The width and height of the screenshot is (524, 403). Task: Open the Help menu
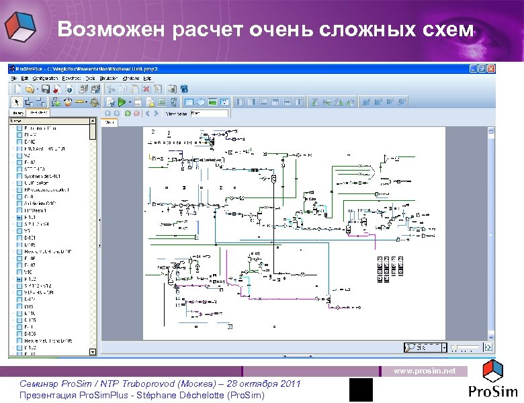click(147, 78)
